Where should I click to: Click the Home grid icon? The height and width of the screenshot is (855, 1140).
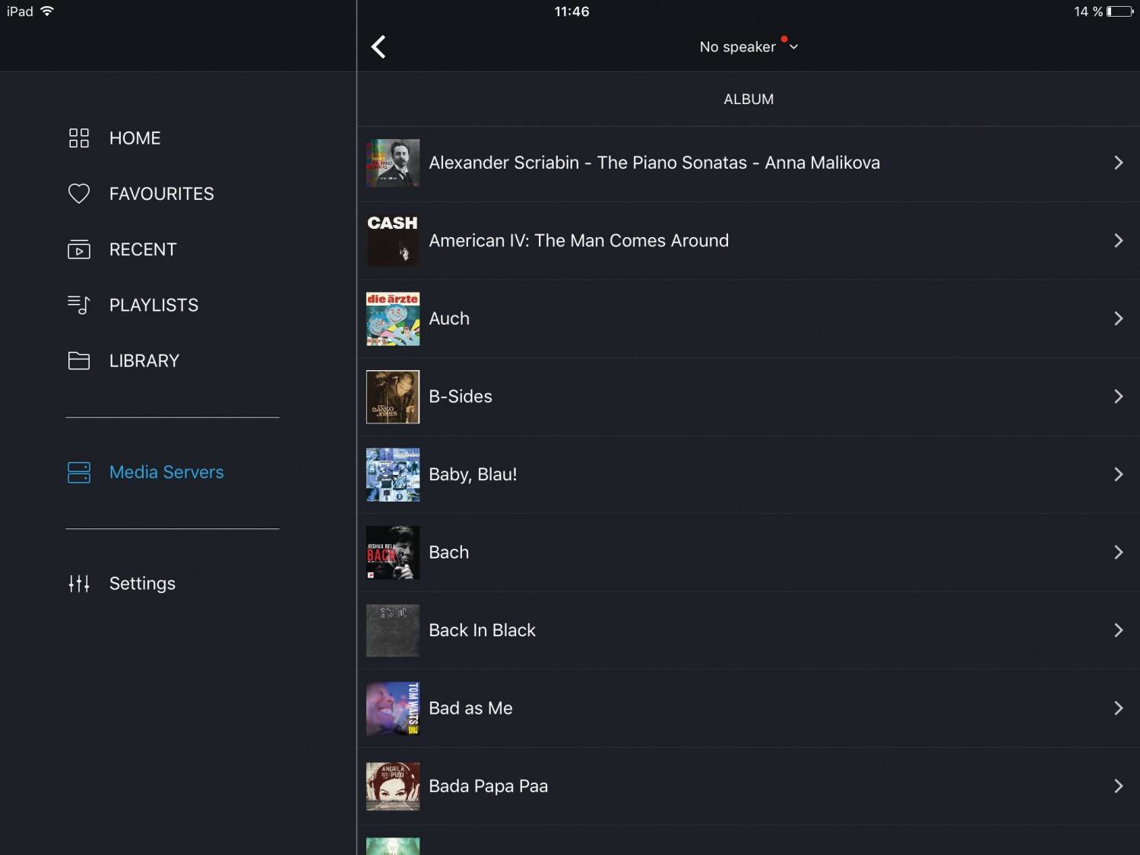pyautogui.click(x=79, y=138)
